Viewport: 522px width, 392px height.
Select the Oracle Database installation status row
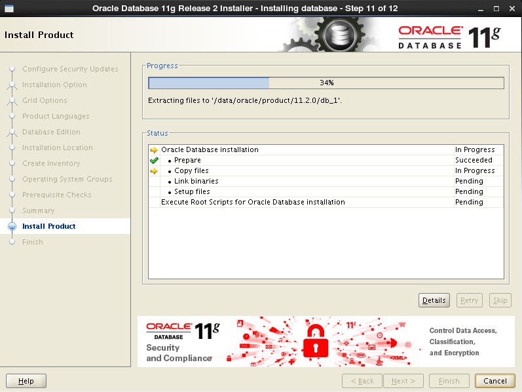tap(326, 150)
